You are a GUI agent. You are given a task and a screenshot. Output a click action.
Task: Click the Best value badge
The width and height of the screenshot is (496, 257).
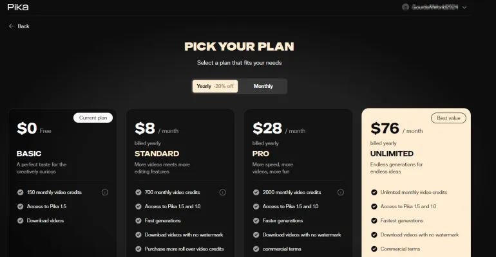click(448, 118)
